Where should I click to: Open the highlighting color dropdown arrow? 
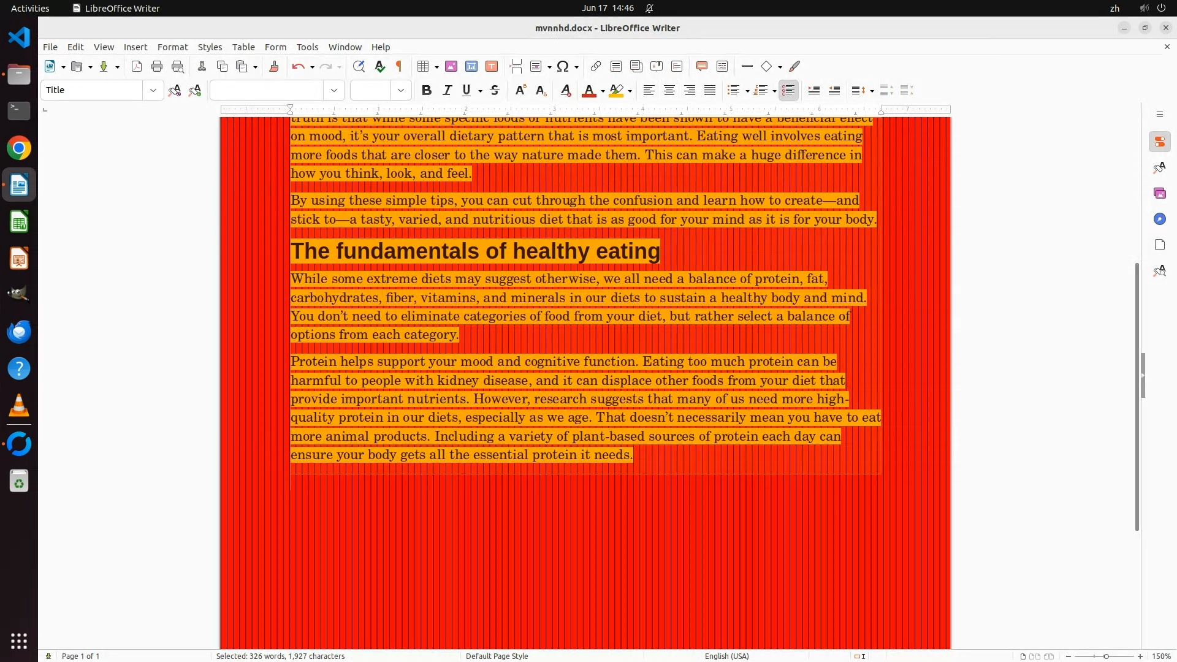(630, 91)
